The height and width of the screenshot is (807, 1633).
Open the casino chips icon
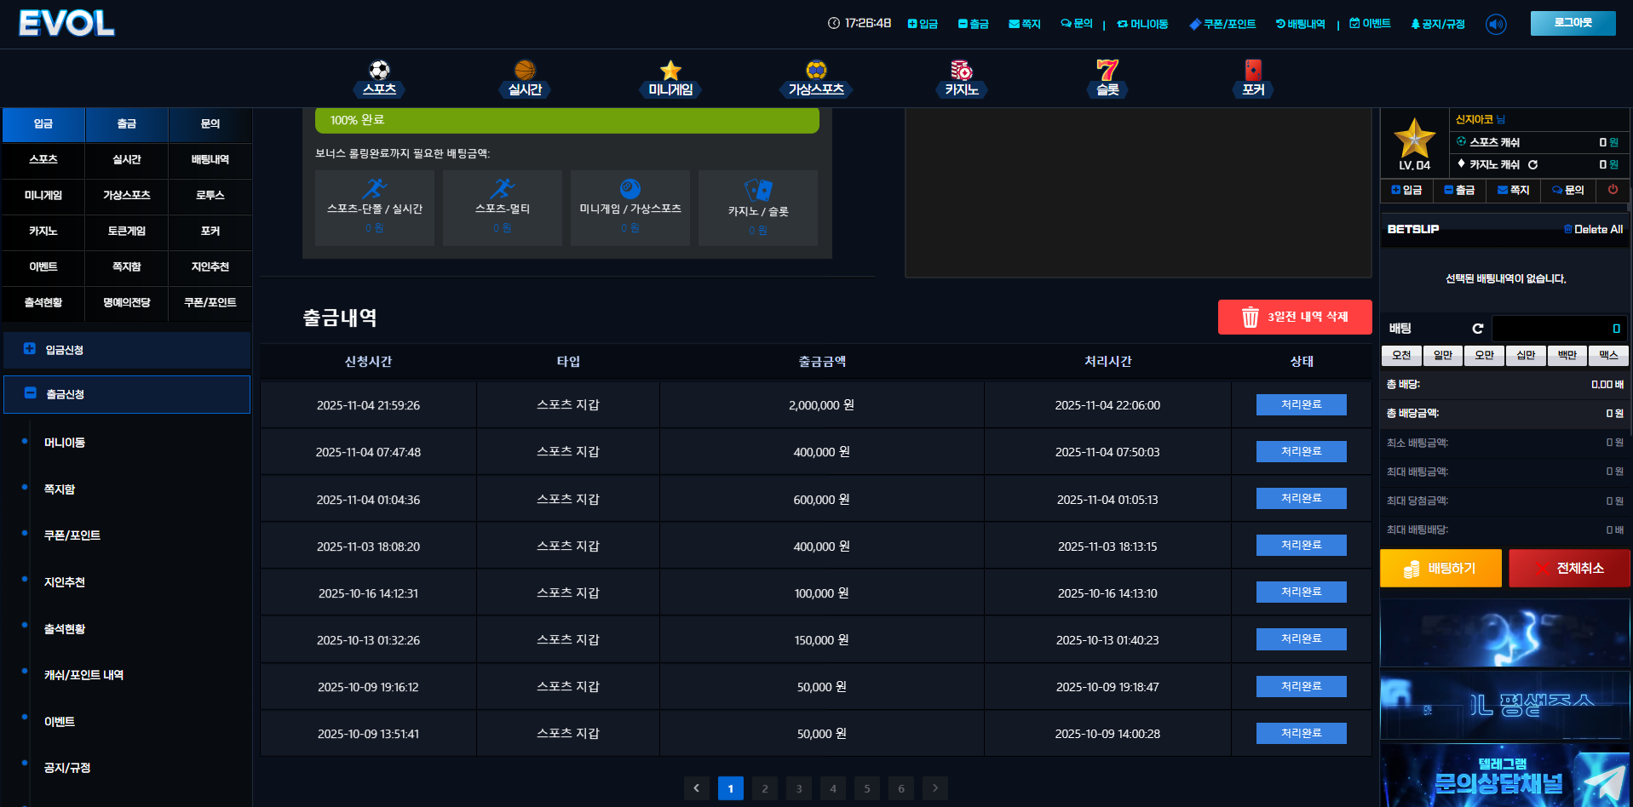pos(961,71)
